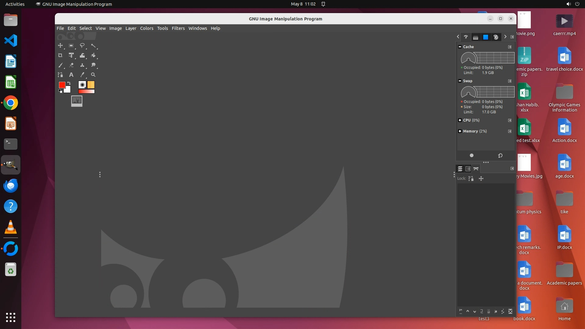Image resolution: width=585 pixels, height=329 pixels.
Task: Toggle the lock position and size option
Action: pyautogui.click(x=481, y=179)
